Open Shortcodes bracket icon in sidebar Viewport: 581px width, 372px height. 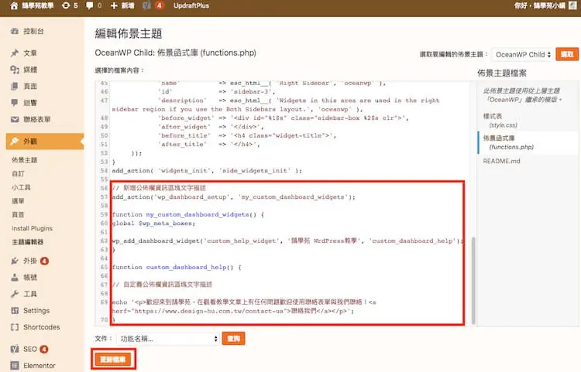pos(15,327)
